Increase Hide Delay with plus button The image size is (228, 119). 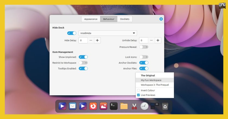[97, 40]
